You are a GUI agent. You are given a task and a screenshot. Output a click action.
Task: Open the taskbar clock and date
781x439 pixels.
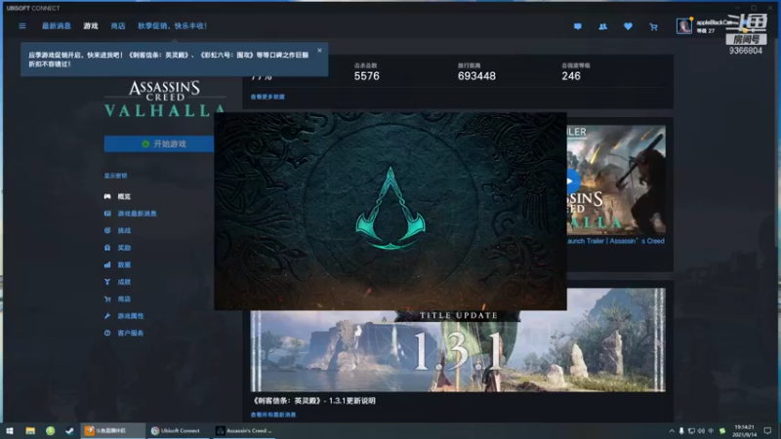click(744, 430)
